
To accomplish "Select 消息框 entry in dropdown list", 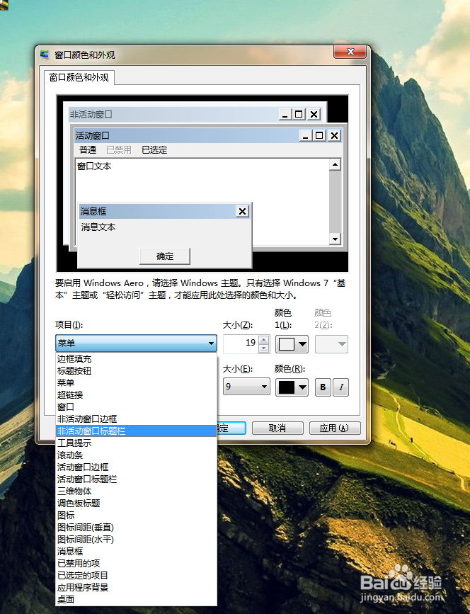I will [136, 552].
